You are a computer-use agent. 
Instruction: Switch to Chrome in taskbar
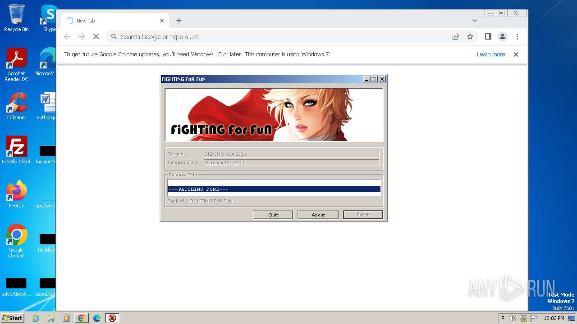click(x=82, y=318)
